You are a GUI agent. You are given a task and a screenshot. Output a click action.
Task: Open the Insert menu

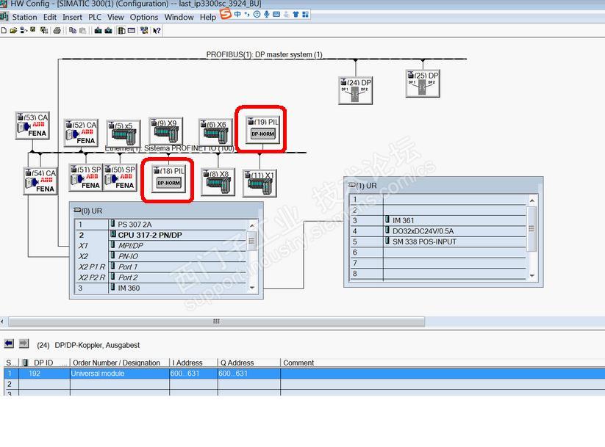[73, 18]
